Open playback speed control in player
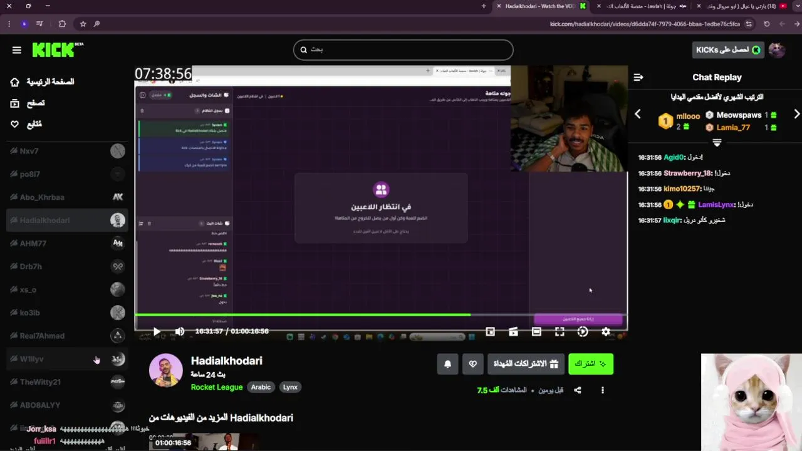The image size is (802, 451). (583, 332)
